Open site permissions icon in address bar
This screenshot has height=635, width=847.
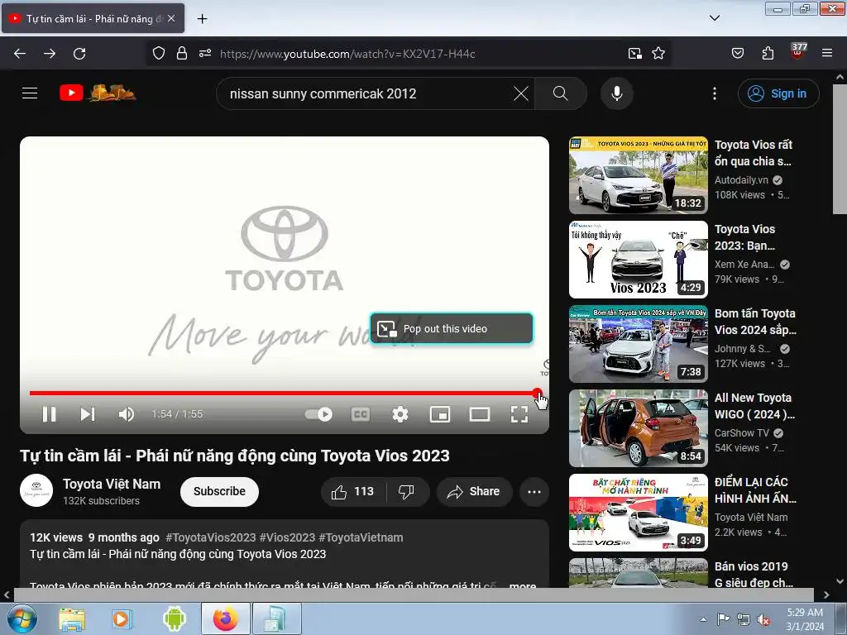pyautogui.click(x=205, y=54)
